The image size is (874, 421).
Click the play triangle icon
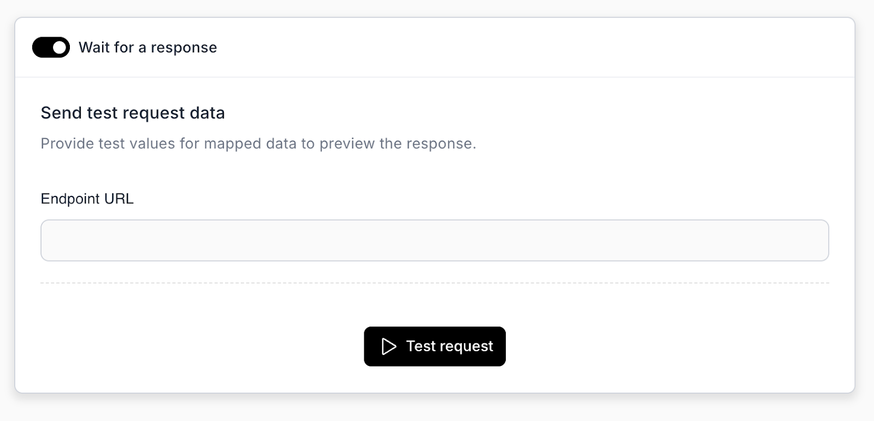pyautogui.click(x=388, y=346)
